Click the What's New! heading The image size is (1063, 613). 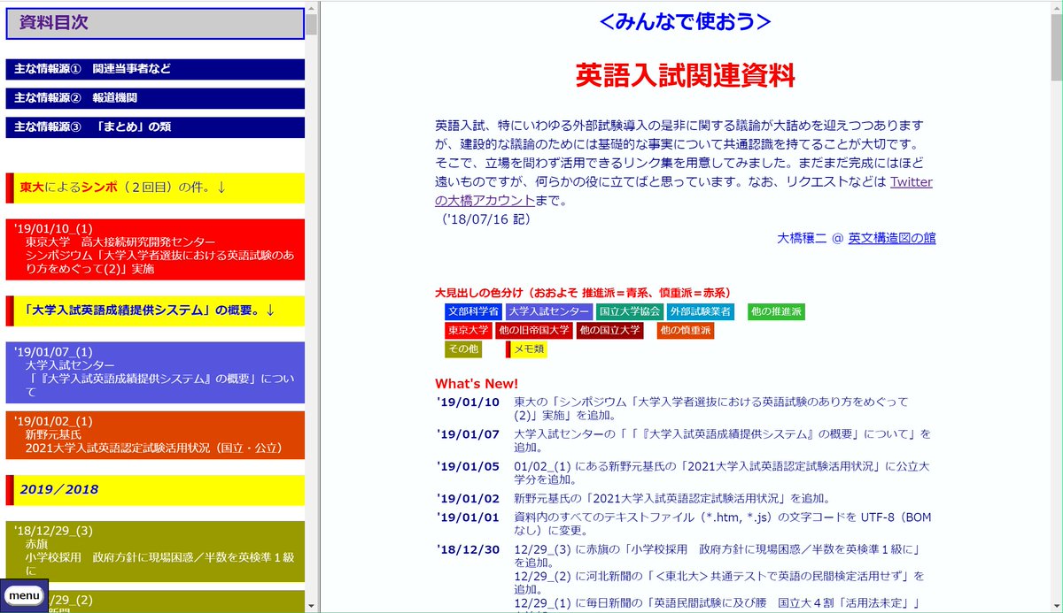(477, 384)
